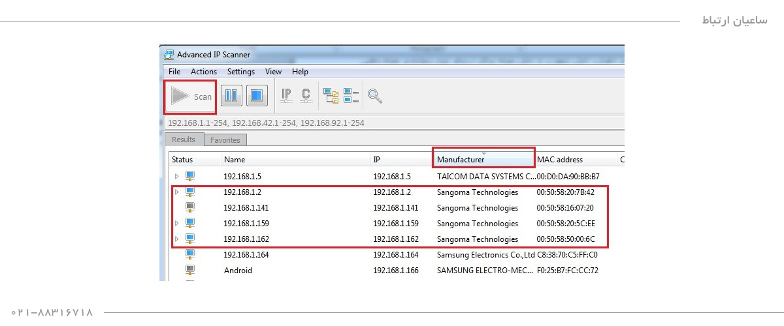Open the File menu
784x326 pixels.
174,72
